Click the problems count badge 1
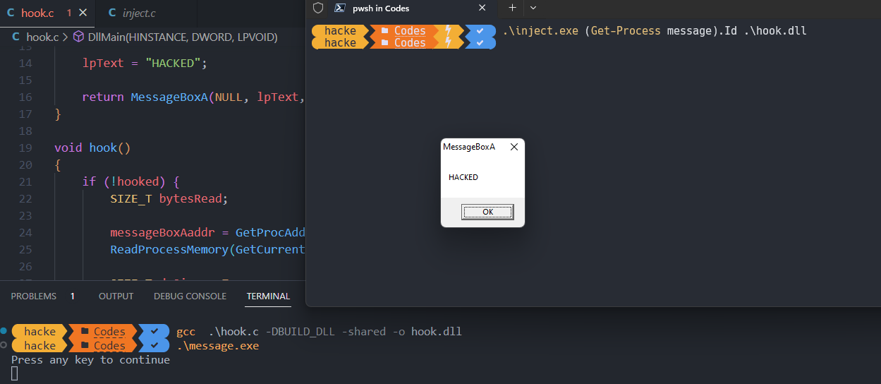 [73, 296]
